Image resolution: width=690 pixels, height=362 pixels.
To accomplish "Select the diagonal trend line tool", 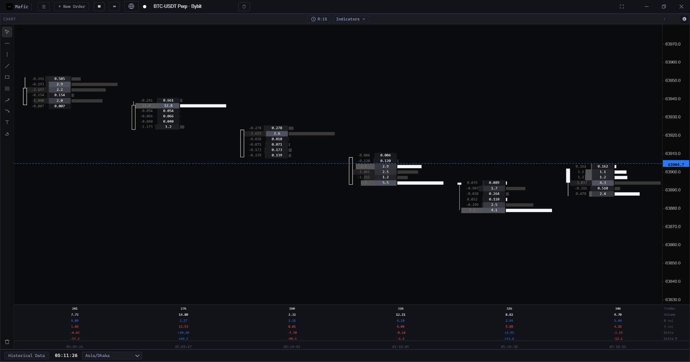I will [x=7, y=66].
